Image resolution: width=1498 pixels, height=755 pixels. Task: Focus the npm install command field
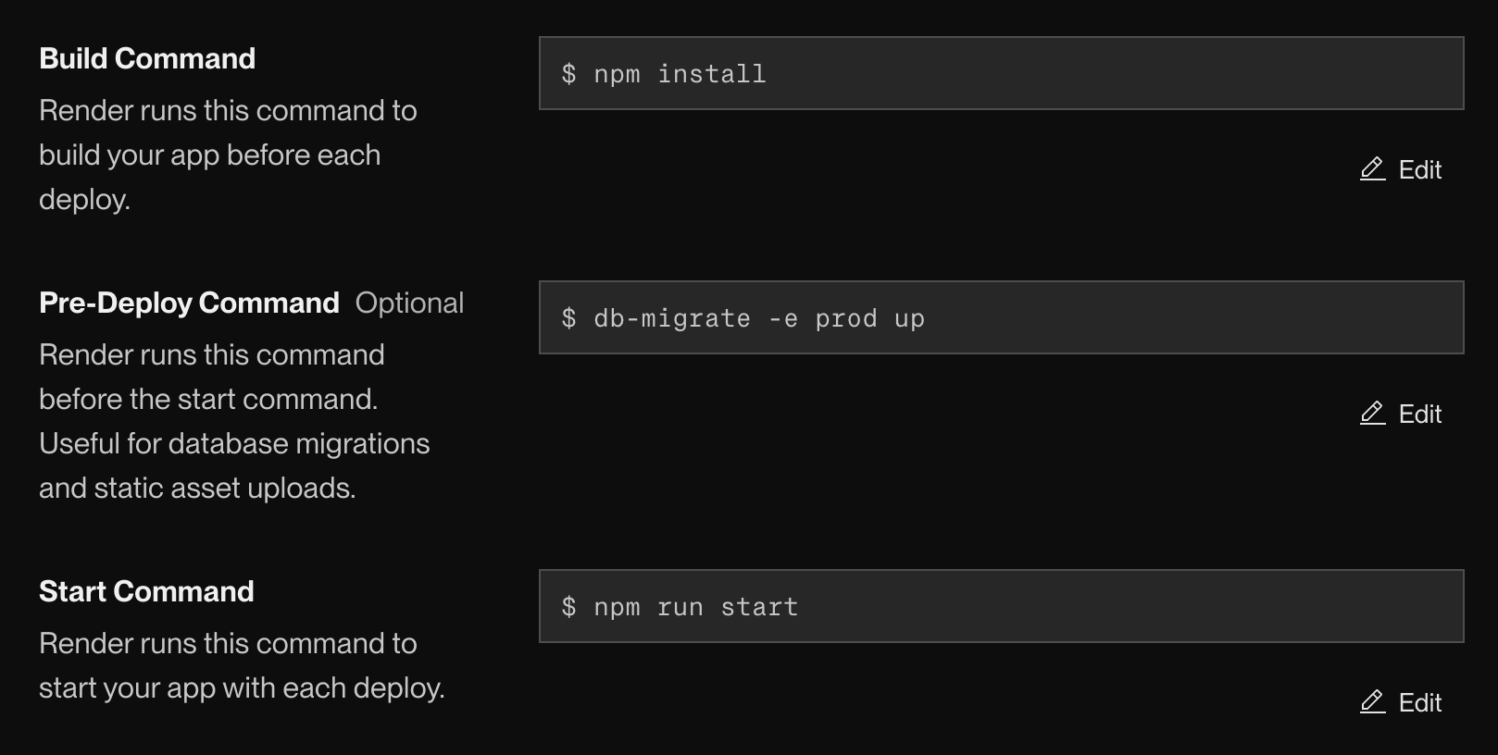click(x=1000, y=74)
